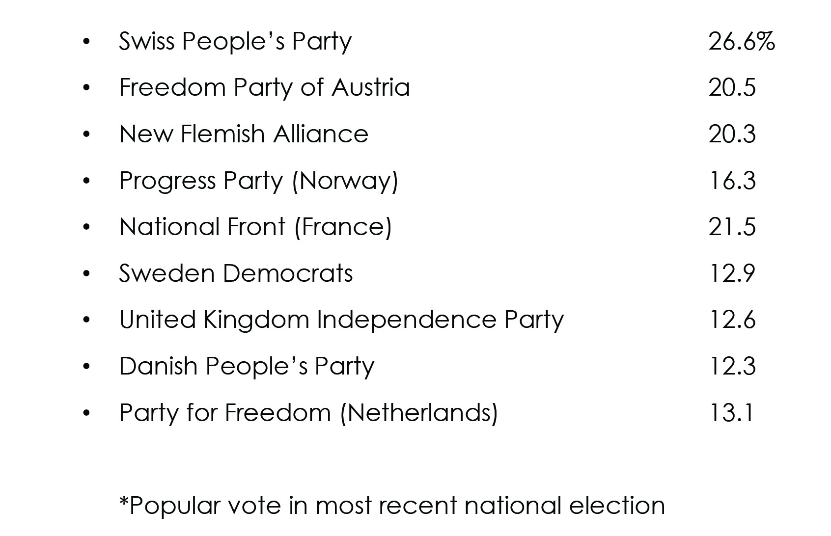Click the 13.1 vote figure
The width and height of the screenshot is (831, 536).
[731, 413]
